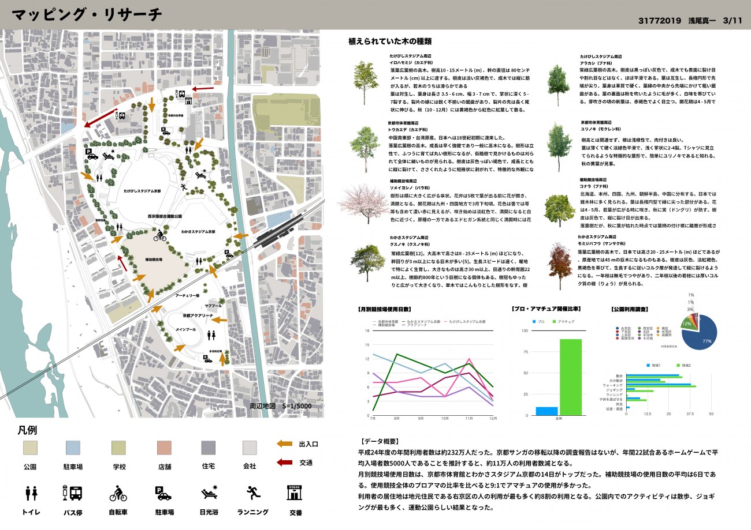Screen dimensions: 751x530
Task: Click the car 駐車場 icon in the bottom legend row
Action: click(163, 493)
